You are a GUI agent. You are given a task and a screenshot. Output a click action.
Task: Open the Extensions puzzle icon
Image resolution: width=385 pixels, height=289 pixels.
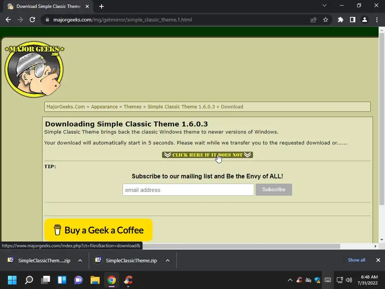pos(340,20)
